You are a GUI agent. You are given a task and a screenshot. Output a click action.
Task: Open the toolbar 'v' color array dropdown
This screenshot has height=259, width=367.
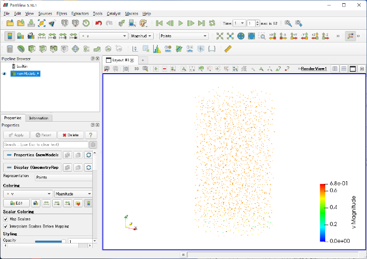pos(103,36)
